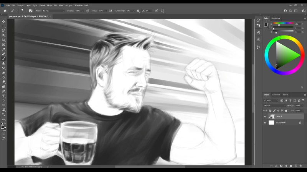The image size is (307, 172).
Task: Click the Layer 1 thumbnail
Action: tap(271, 117)
